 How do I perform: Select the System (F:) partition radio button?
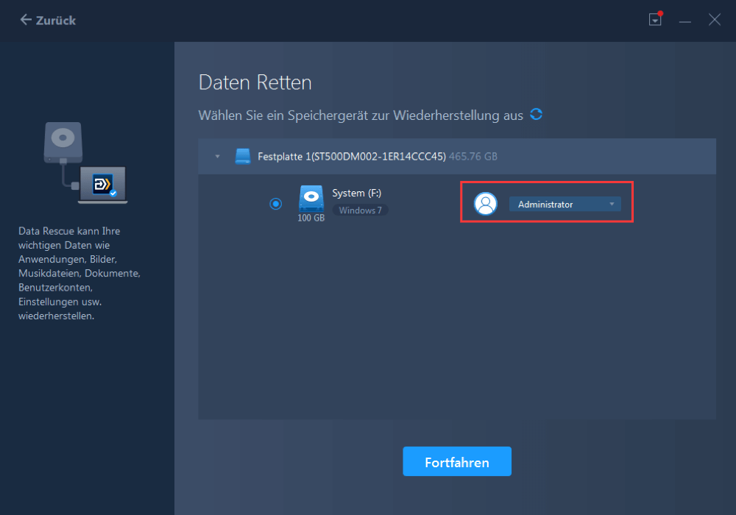point(275,204)
